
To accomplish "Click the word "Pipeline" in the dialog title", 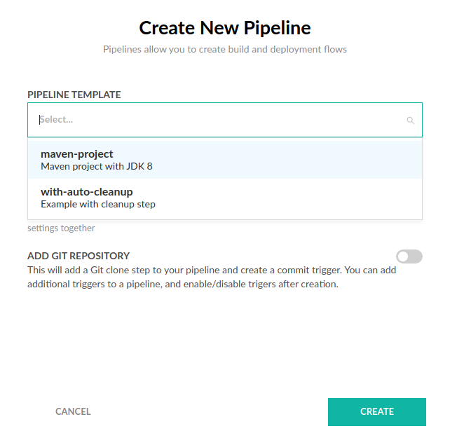I will (277, 28).
